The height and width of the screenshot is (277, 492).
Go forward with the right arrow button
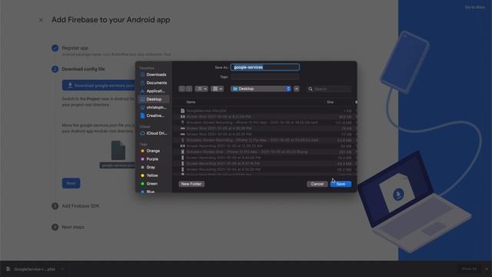click(x=189, y=89)
